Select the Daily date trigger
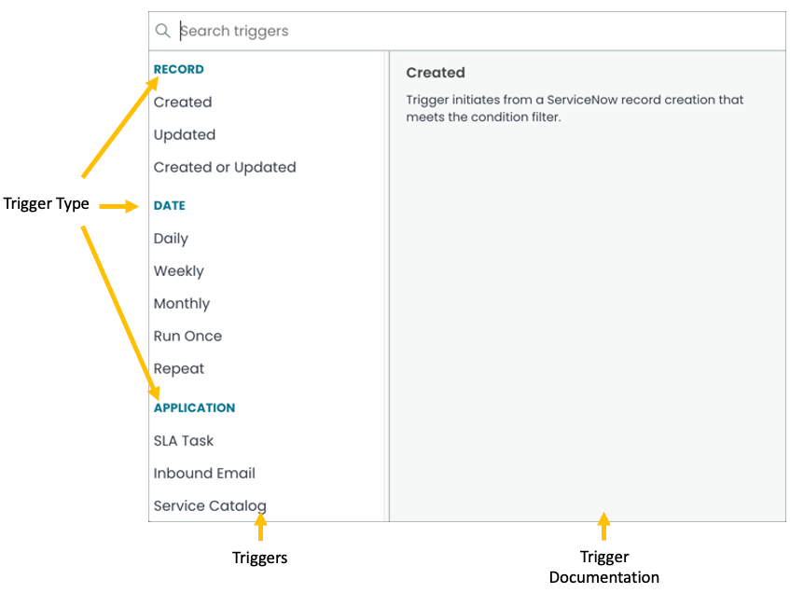 point(171,239)
